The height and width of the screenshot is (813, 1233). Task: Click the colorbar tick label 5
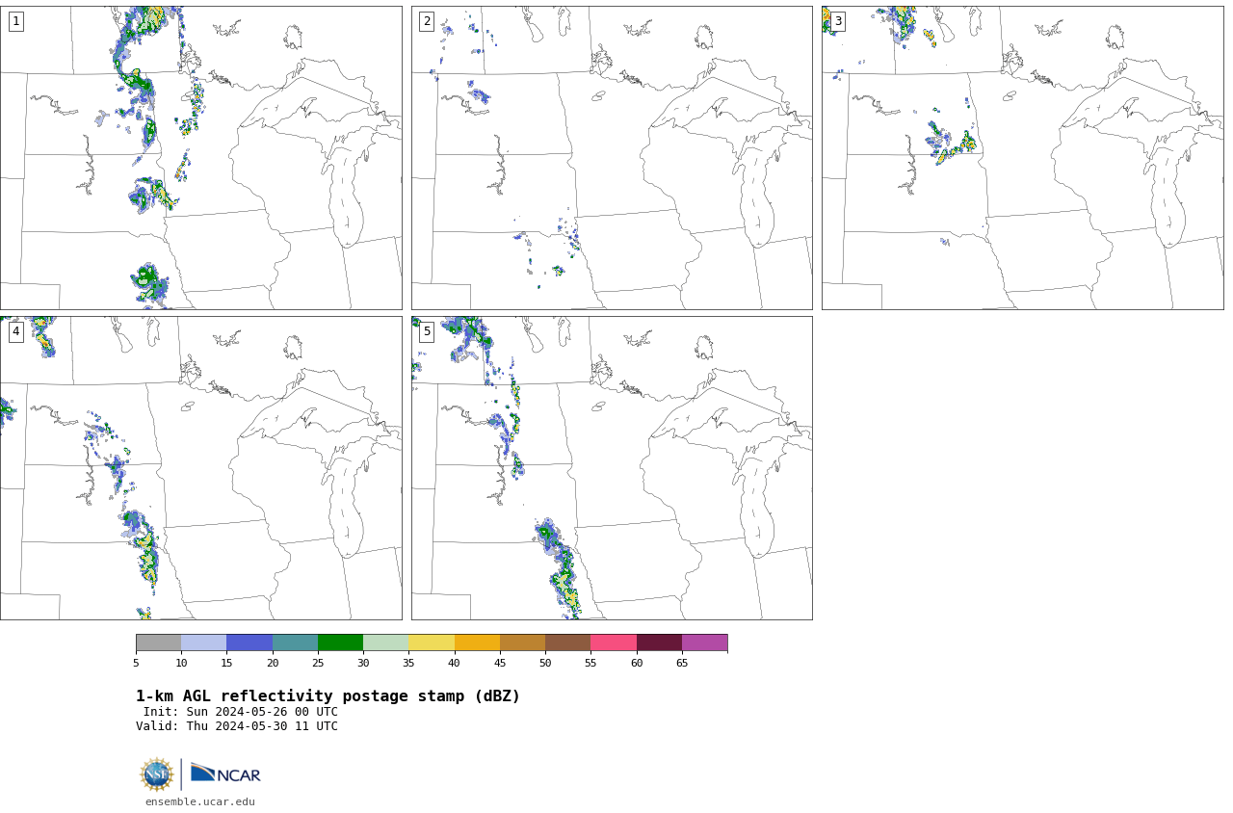click(136, 663)
